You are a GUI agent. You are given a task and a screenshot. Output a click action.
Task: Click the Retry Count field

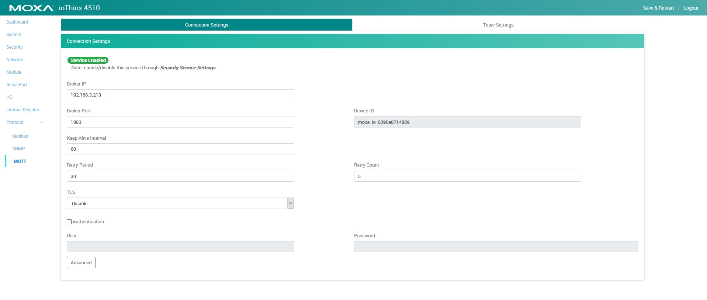(467, 176)
